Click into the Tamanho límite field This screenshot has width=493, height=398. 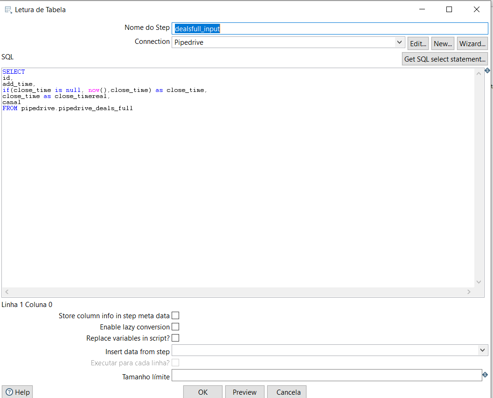(x=326, y=375)
